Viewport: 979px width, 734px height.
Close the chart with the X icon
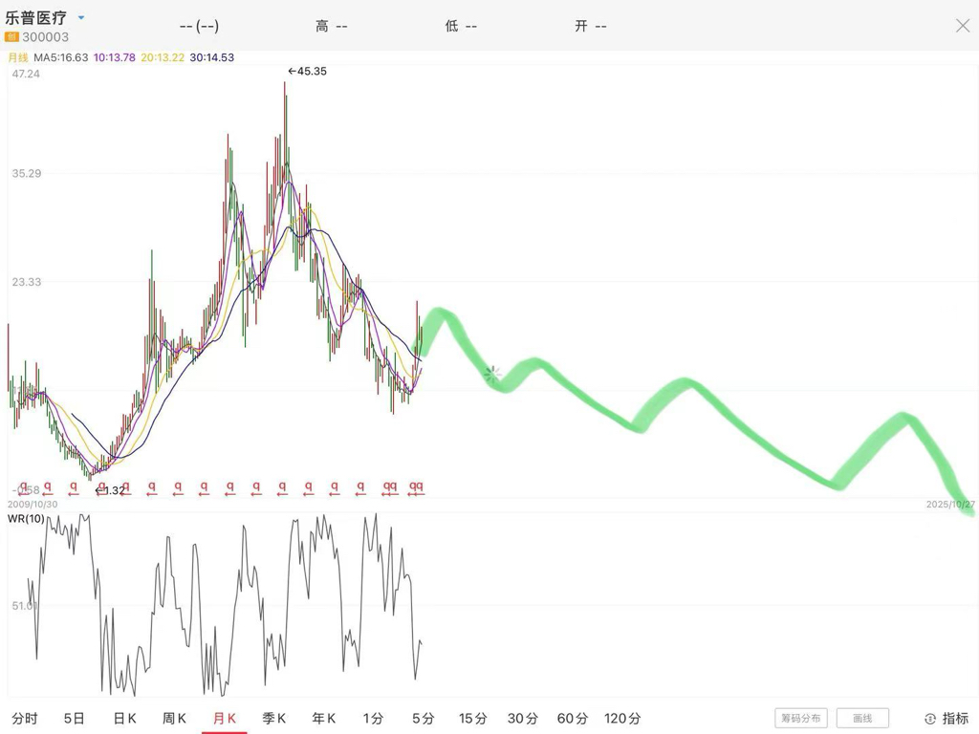tap(962, 26)
